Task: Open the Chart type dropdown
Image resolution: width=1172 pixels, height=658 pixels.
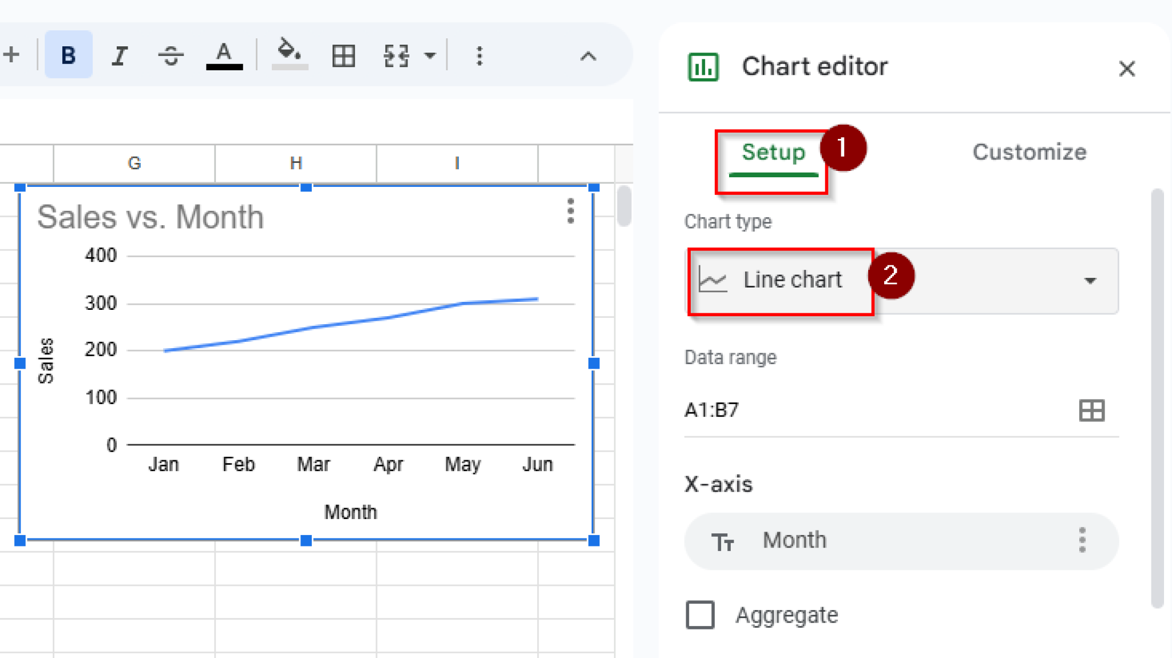Action: tap(1090, 280)
